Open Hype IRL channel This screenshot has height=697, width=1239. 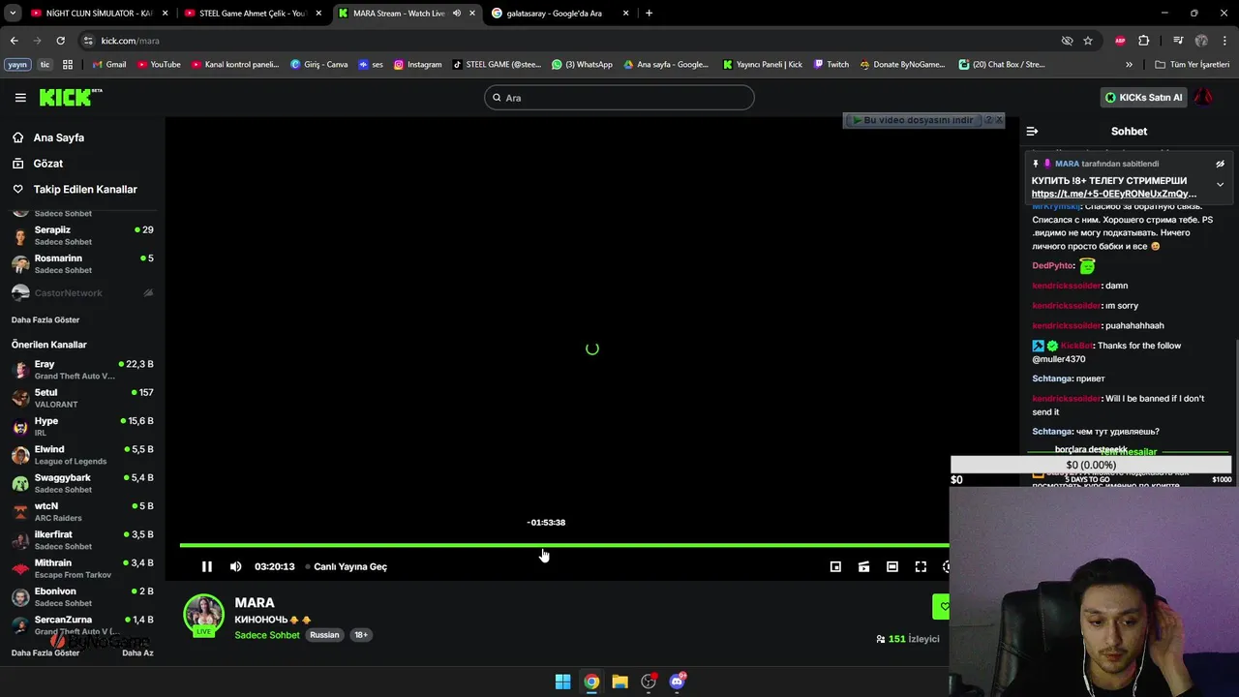pyautogui.click(x=82, y=426)
